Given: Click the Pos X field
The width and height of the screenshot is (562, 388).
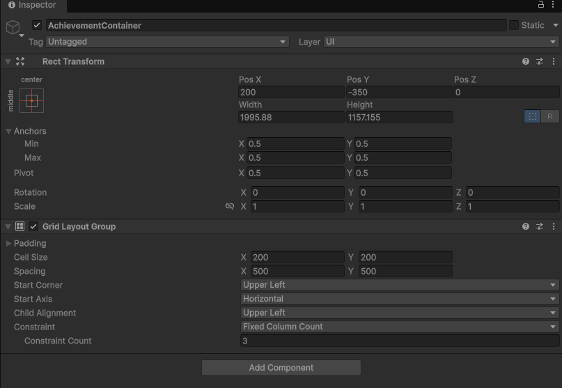Looking at the screenshot, I should point(291,92).
